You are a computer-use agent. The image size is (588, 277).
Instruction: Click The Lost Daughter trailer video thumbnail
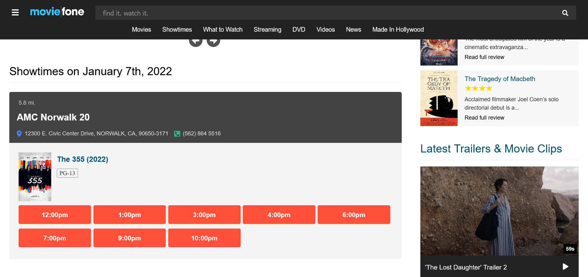pos(499,211)
